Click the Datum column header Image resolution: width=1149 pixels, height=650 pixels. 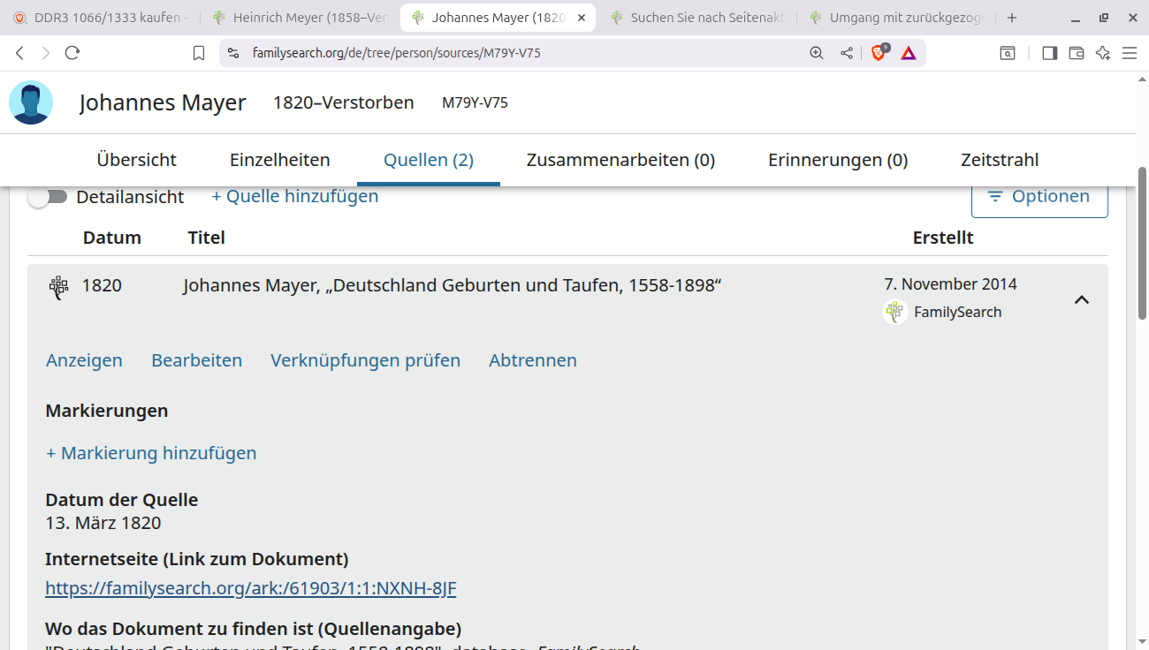[112, 238]
